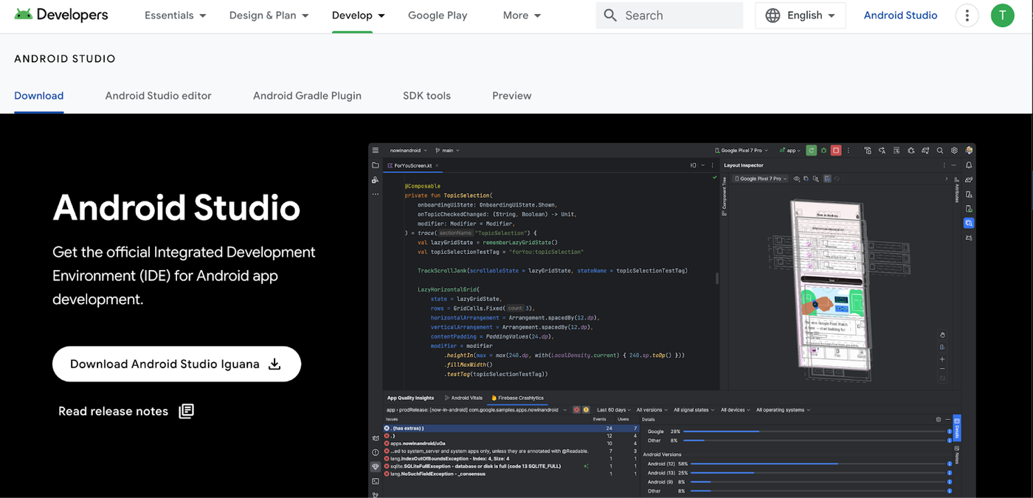1033x498 pixels.
Task: Click the green Run button in the IDE toolbar
Action: [811, 151]
